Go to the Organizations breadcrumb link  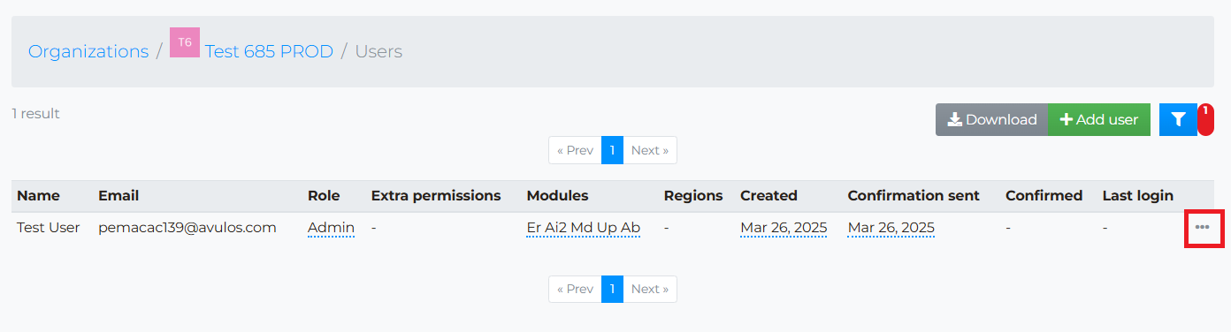(88, 51)
